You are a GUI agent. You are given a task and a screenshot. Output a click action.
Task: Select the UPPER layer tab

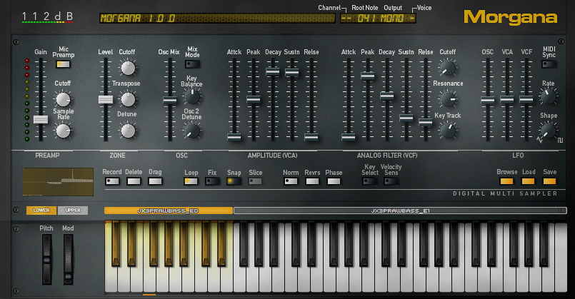point(73,211)
